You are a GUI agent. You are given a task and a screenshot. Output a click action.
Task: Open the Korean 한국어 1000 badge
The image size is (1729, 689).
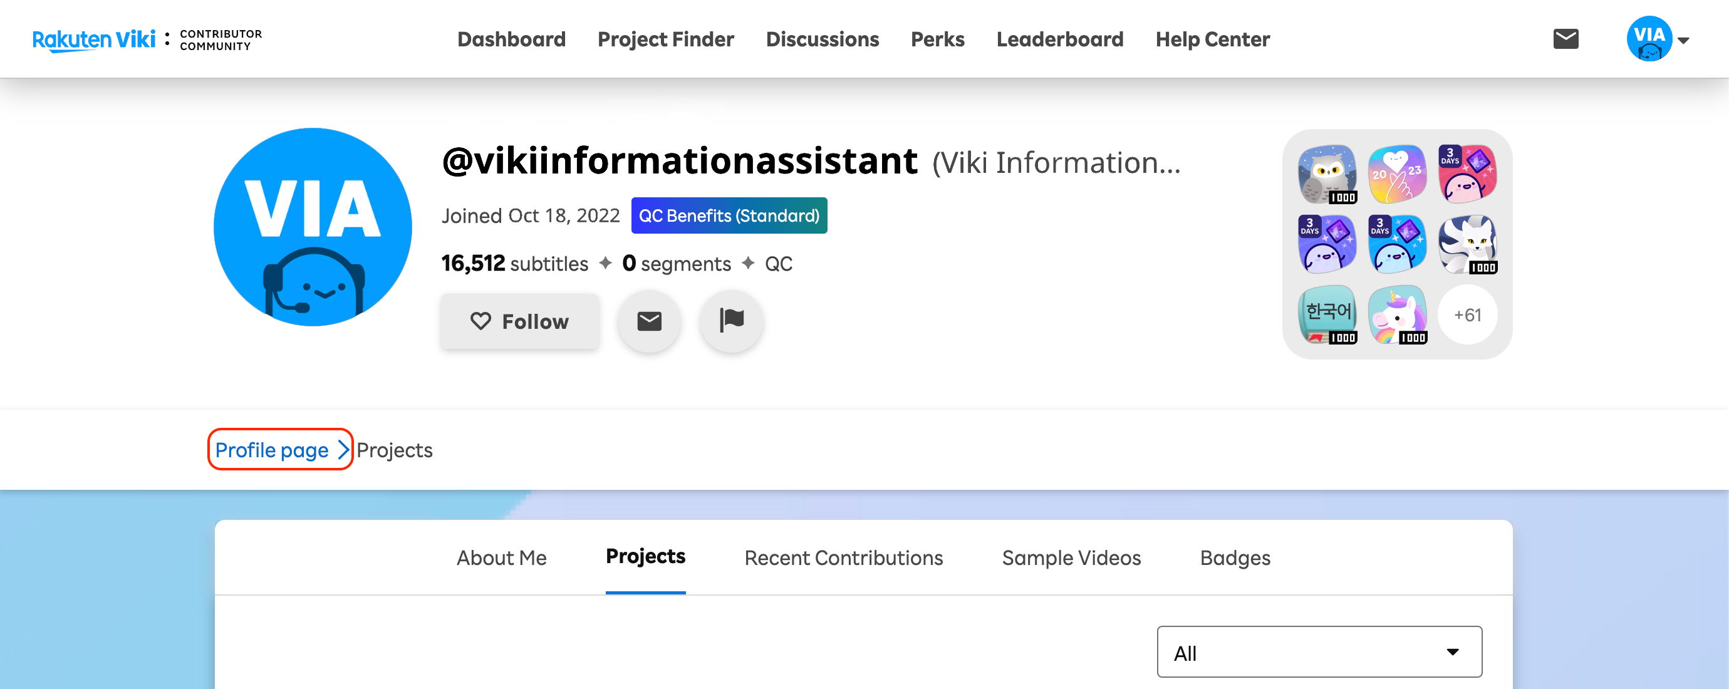click(1327, 314)
